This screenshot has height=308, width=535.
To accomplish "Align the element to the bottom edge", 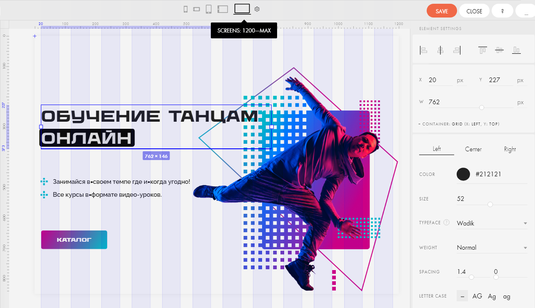I will (x=517, y=50).
